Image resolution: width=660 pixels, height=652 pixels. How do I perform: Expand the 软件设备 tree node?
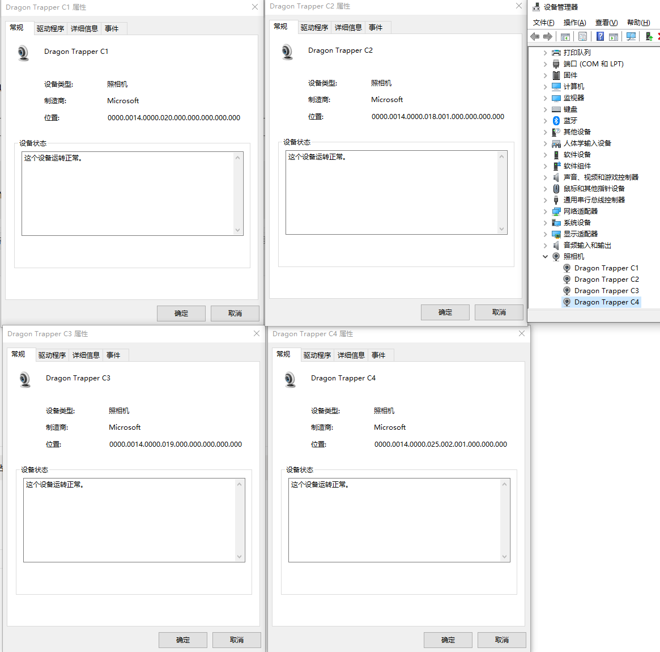tap(545, 155)
